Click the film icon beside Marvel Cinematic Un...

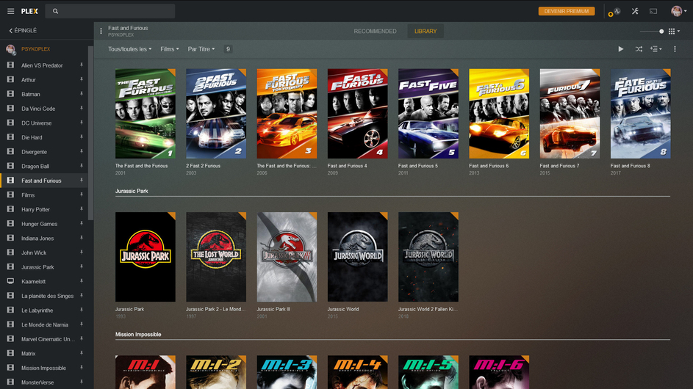pos(10,338)
